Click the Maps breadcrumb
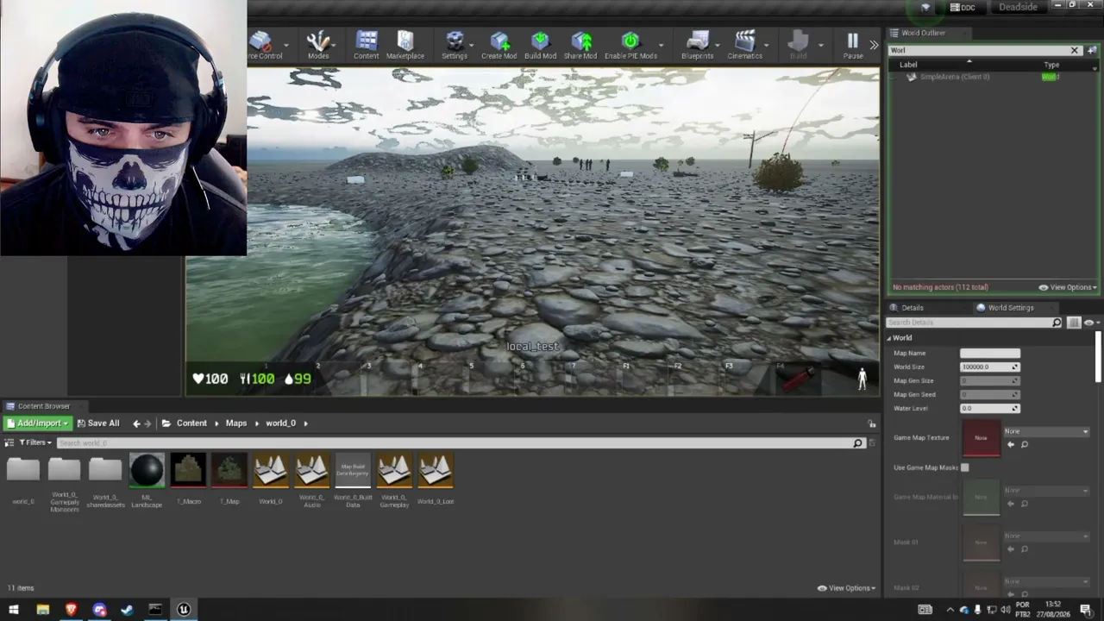Viewport: 1104px width, 621px height. coord(236,423)
